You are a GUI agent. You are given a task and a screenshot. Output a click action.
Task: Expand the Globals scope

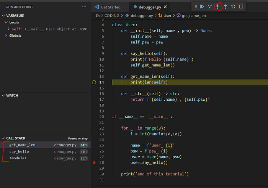(6, 35)
